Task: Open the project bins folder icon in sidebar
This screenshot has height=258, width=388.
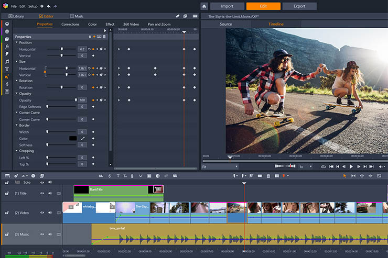Action: (7, 39)
